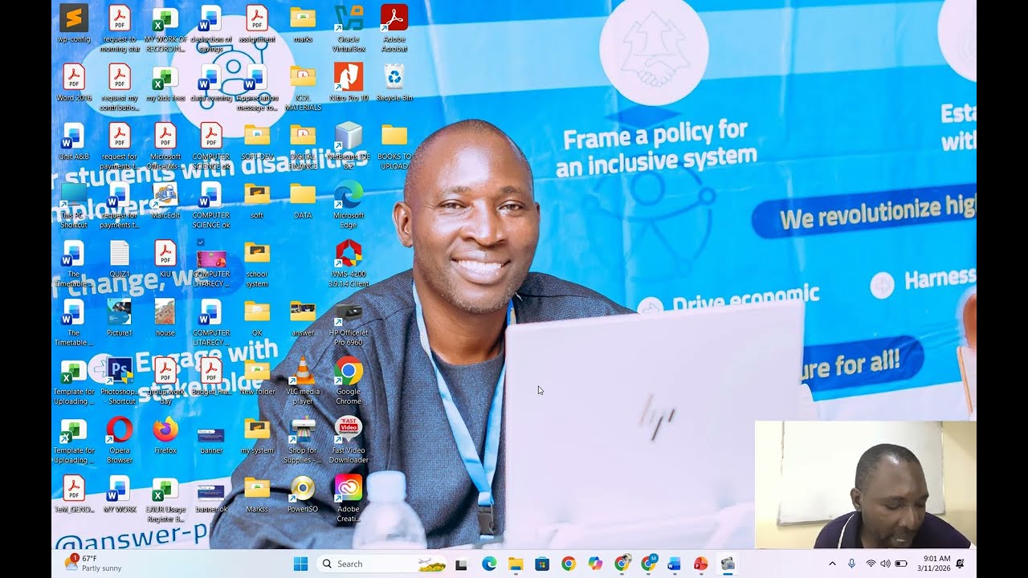
Task: Select the DIGITAL FINANCE folder
Action: click(303, 145)
